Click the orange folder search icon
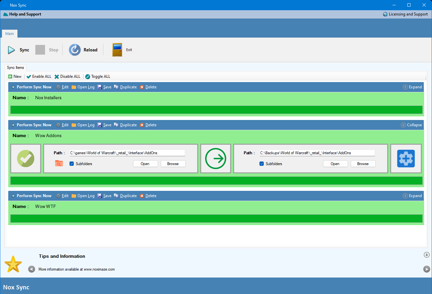Screen dimensions: 432x294 (x=59, y=163)
